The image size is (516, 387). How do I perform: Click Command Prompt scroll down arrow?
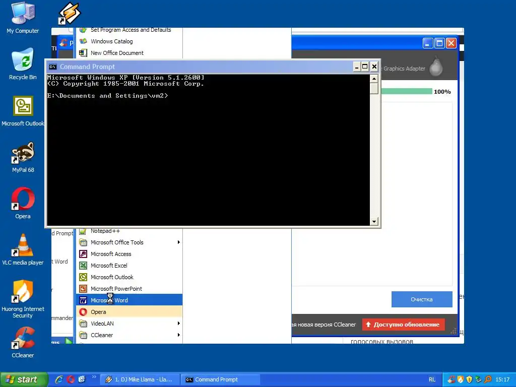[x=374, y=222]
